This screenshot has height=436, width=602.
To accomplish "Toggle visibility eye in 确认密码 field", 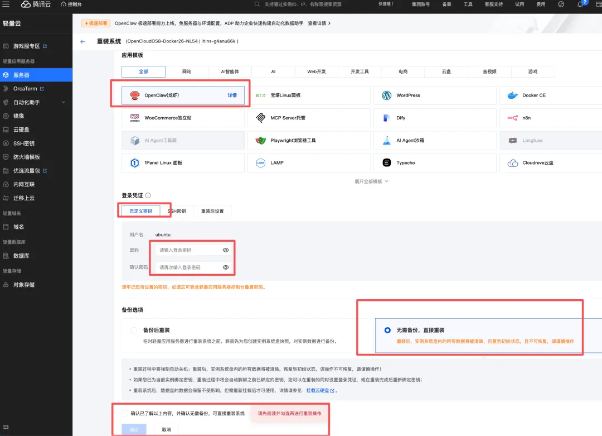I will pos(226,267).
